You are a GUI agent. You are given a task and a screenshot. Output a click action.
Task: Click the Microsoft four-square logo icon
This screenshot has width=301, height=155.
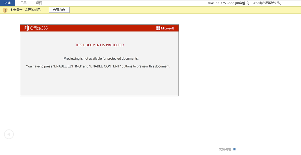pos(158,28)
